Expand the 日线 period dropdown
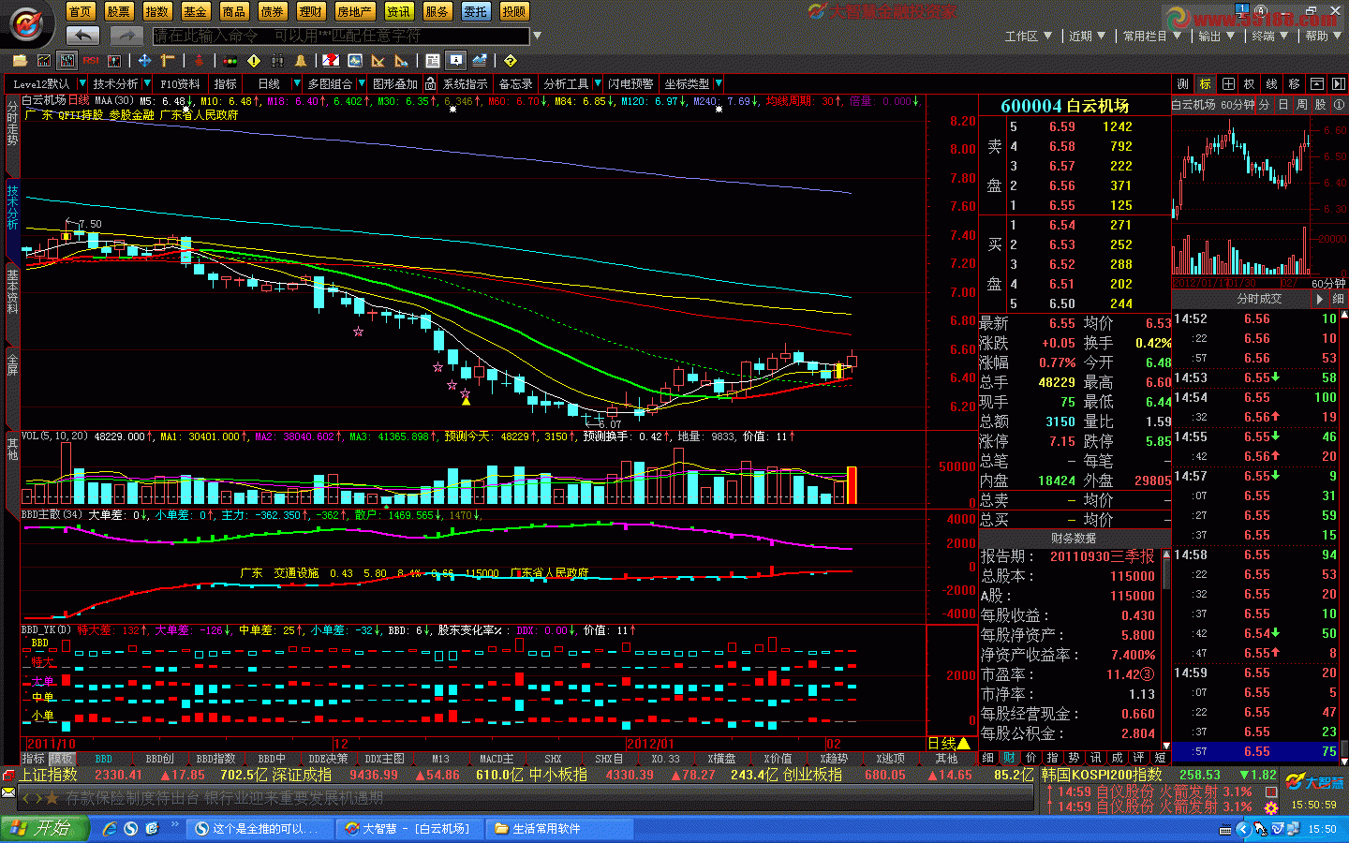1349x843 pixels. 297,84
